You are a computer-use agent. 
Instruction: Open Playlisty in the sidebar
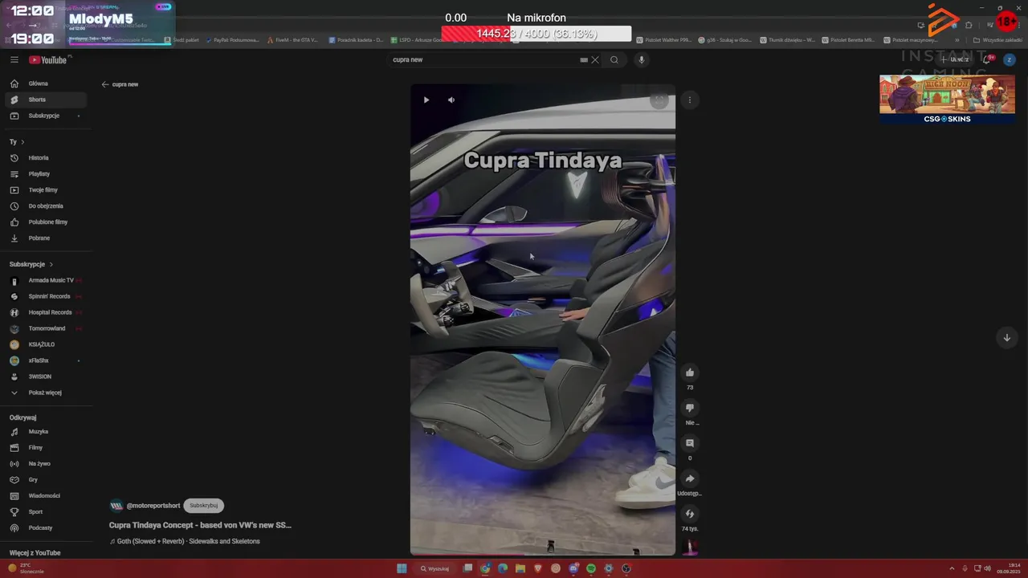click(46, 174)
